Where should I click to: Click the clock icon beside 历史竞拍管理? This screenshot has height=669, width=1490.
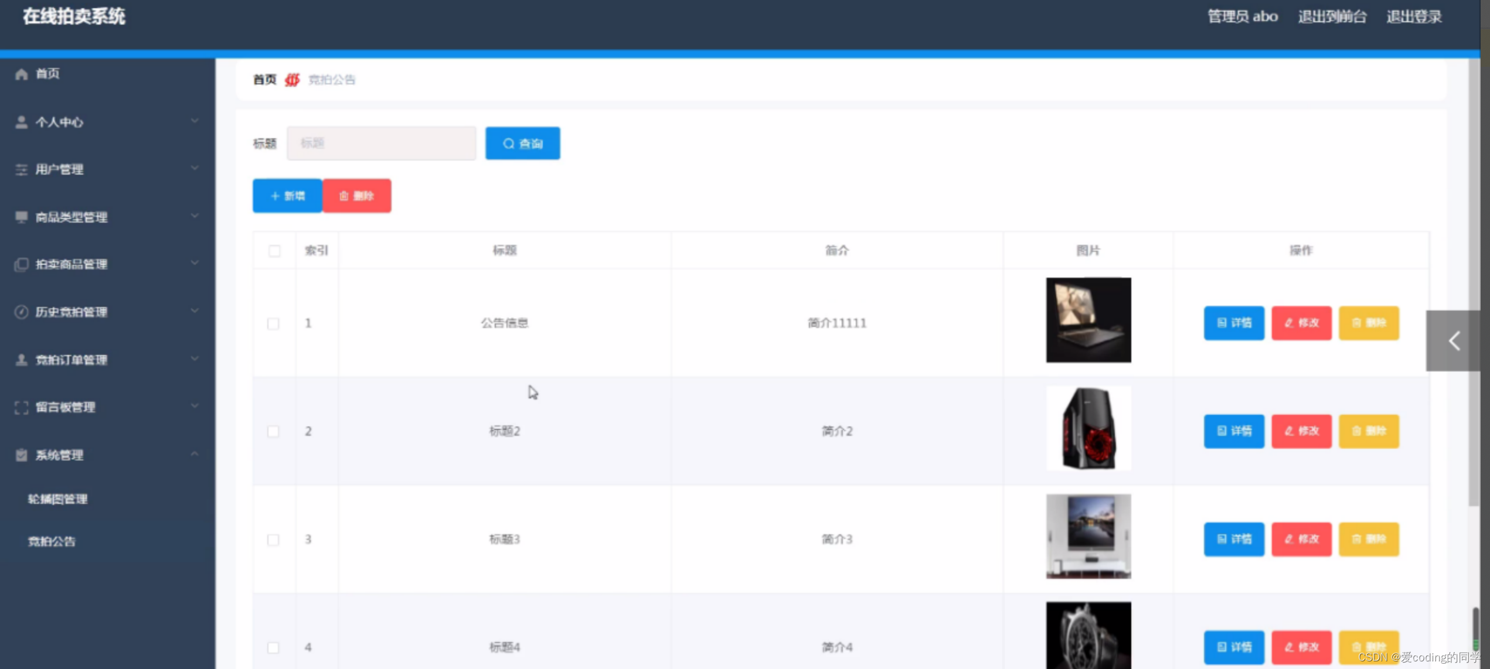click(x=22, y=312)
